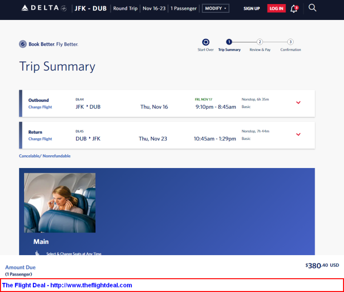Click Change Flight under Outbound
This screenshot has width=344, height=292.
(40, 107)
